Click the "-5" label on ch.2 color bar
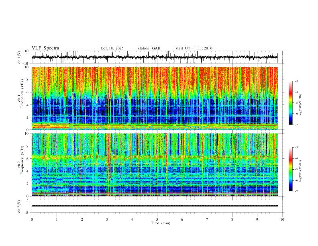This screenshot has width=318, height=246. point(296,169)
